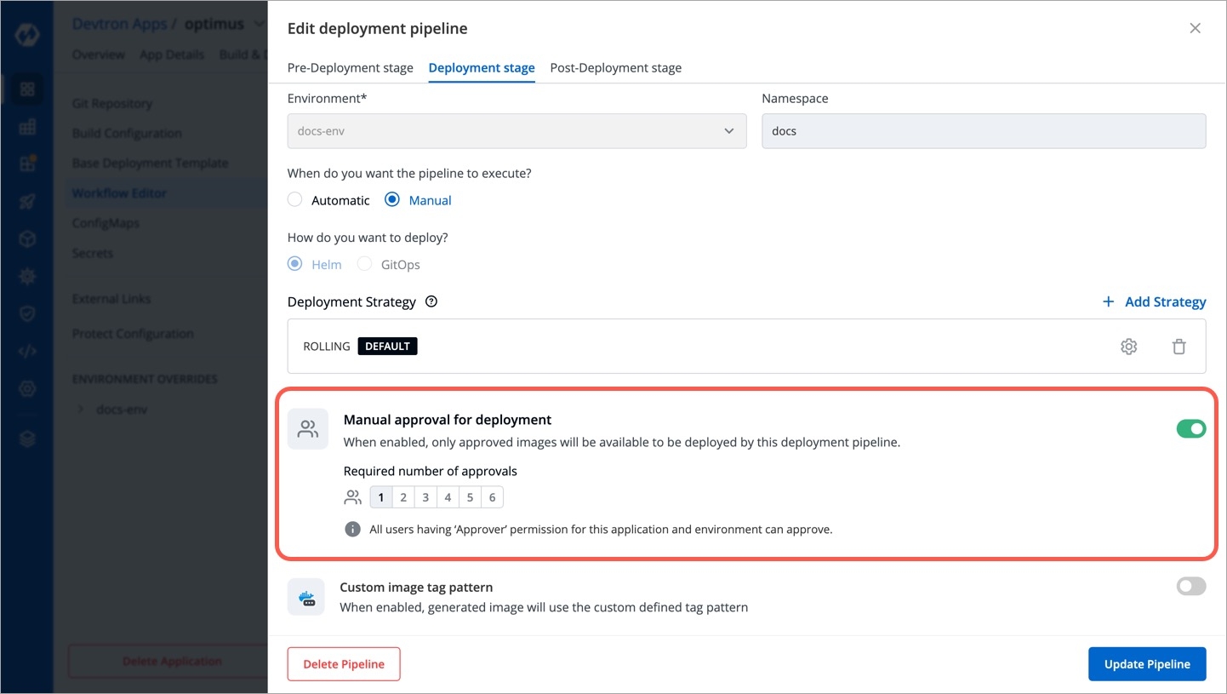Set required approvals to 2
The image size is (1227, 694).
click(403, 497)
